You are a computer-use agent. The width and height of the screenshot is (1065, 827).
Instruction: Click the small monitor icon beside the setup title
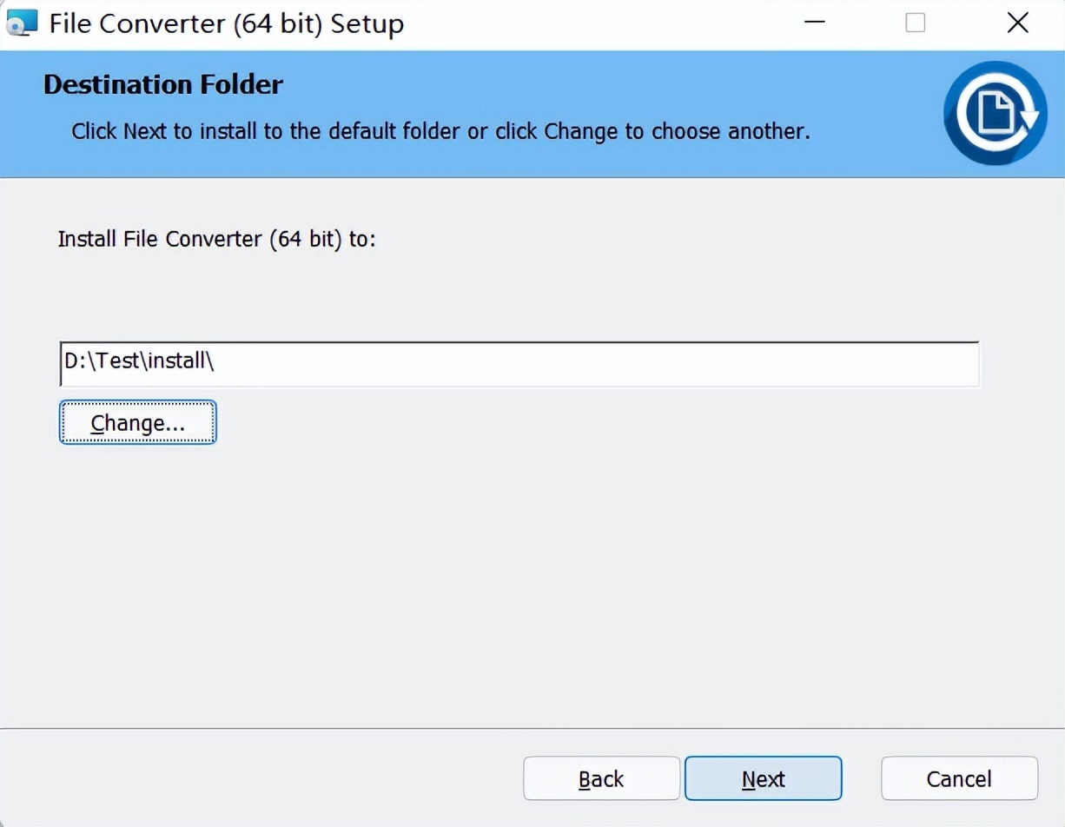point(20,23)
